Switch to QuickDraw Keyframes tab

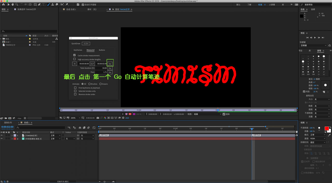point(78,50)
